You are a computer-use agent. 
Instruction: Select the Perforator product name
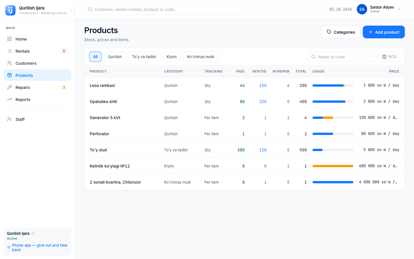tap(99, 134)
